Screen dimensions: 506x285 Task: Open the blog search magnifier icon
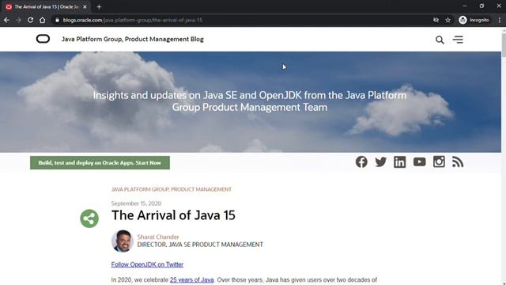pos(440,40)
